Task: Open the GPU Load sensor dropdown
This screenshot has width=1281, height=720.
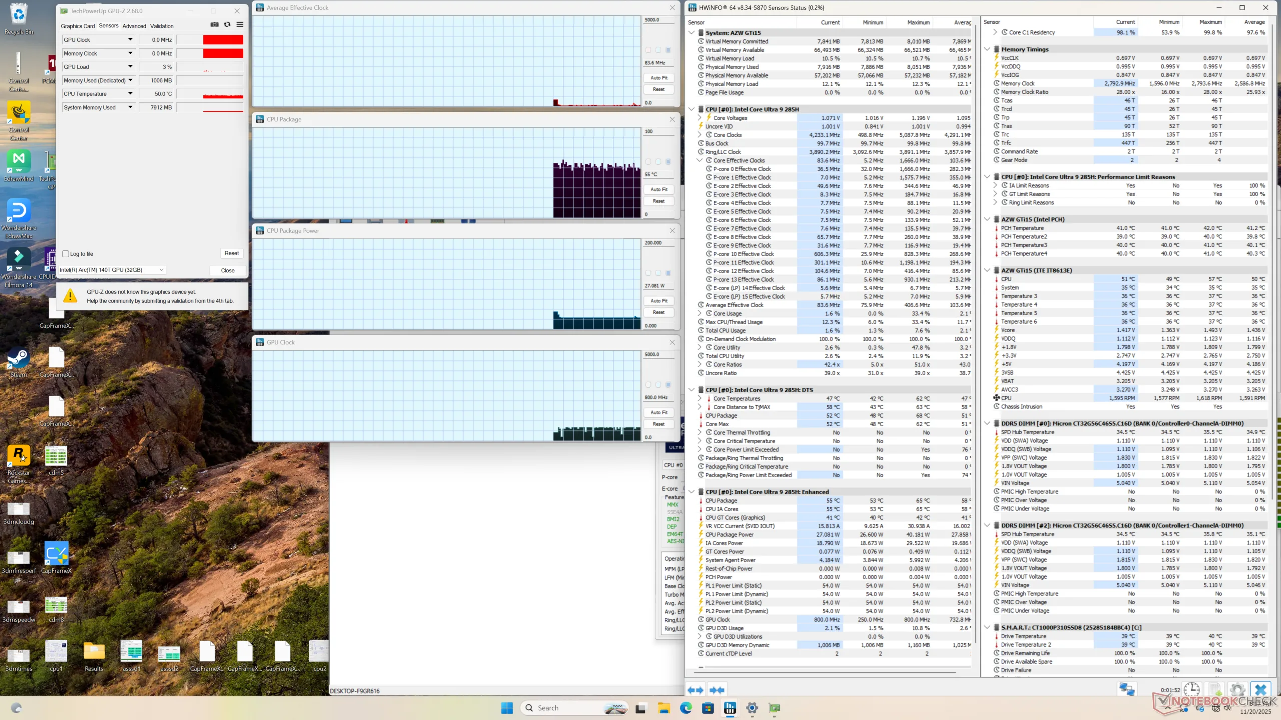Action: tap(130, 67)
